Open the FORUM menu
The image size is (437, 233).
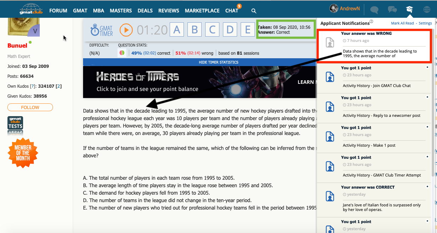coord(58,11)
